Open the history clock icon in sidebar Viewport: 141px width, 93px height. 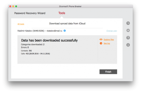128,23
